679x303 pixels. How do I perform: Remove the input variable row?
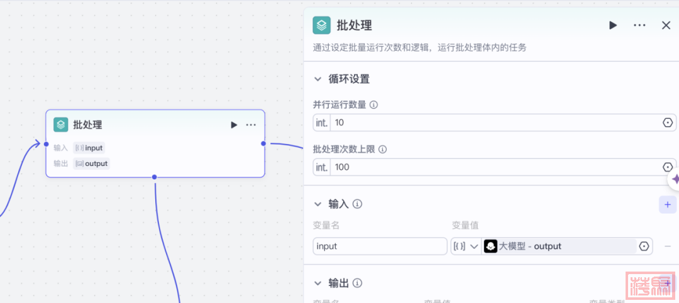coord(667,246)
